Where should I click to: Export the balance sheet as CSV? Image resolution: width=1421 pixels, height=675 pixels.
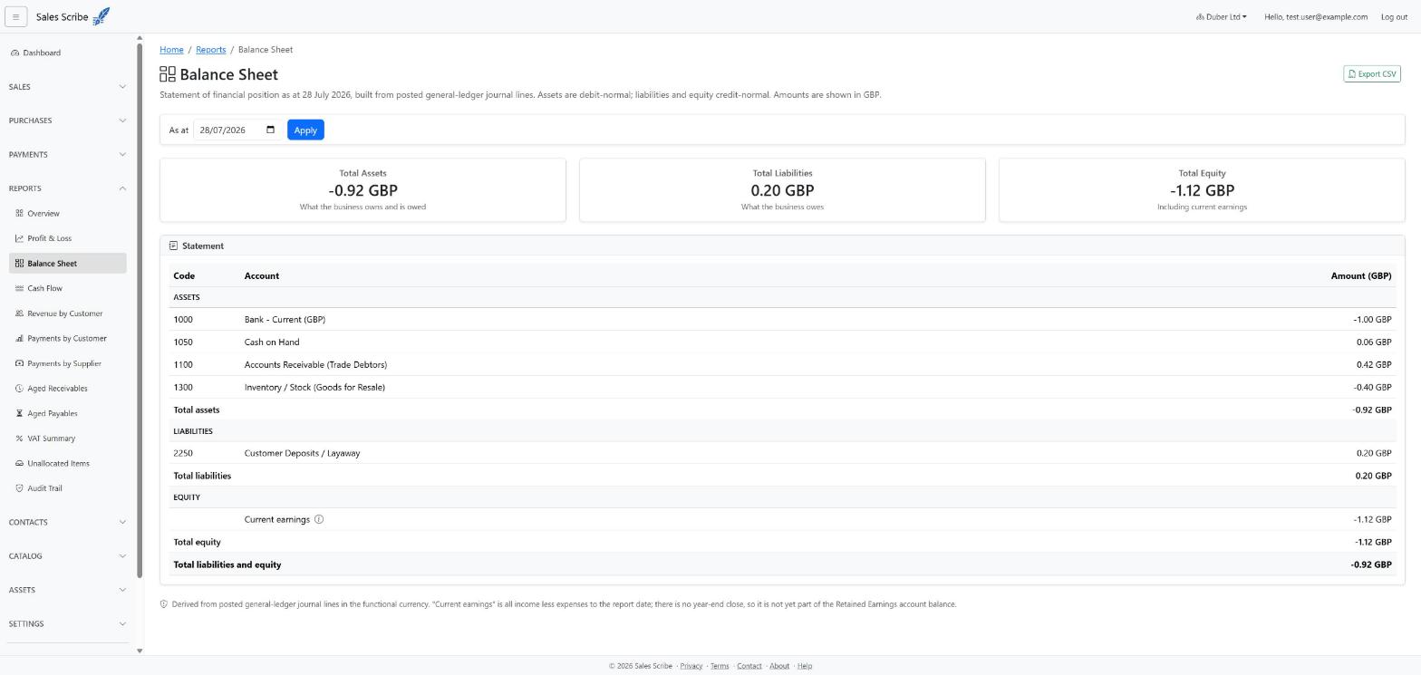click(x=1372, y=74)
